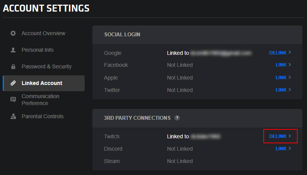307x175 pixels.
Task: Click the family icon for Parental Controls
Action: (x=13, y=116)
